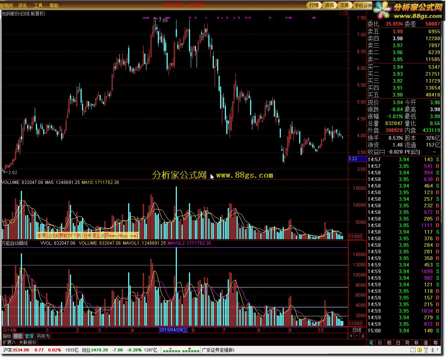The width and height of the screenshot is (446, 358).
Task: Click the 卖四 price 3.98 row
Action: pyautogui.click(x=404, y=38)
